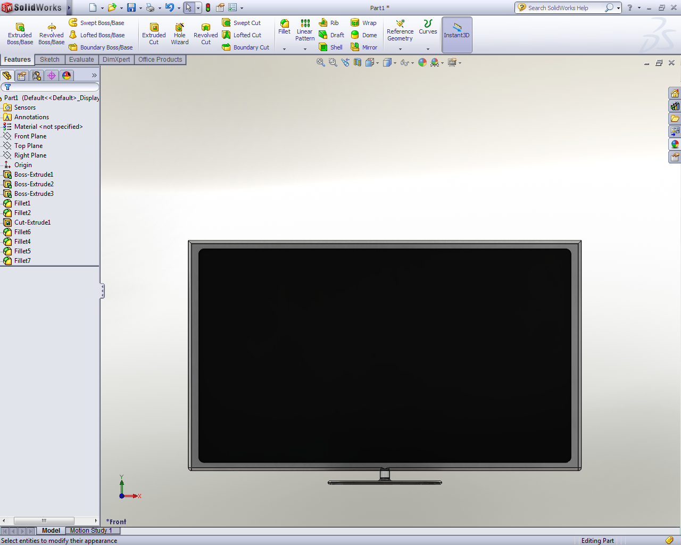Open the DimXpertManager tab icon

(52, 76)
